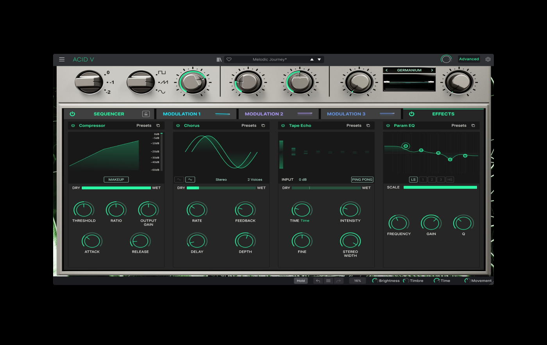Open Compressor Presets menu

tap(144, 126)
